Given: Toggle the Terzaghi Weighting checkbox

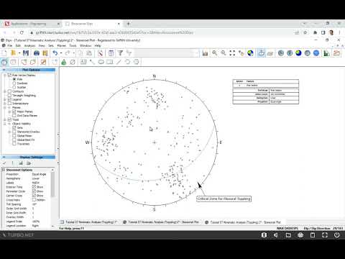Looking at the screenshot, I should (x=9, y=96).
